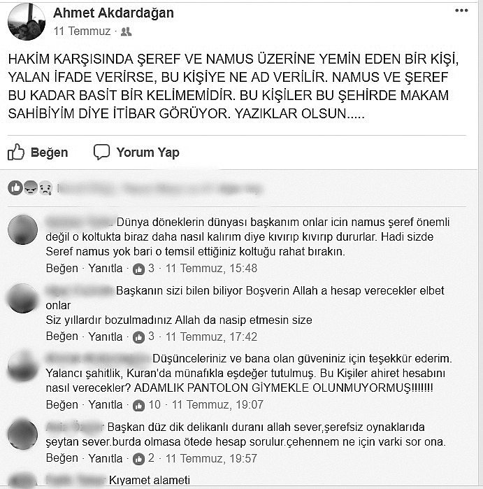Open the Ahmet Akdardağan profile name link
The height and width of the screenshot is (489, 483).
click(x=113, y=13)
